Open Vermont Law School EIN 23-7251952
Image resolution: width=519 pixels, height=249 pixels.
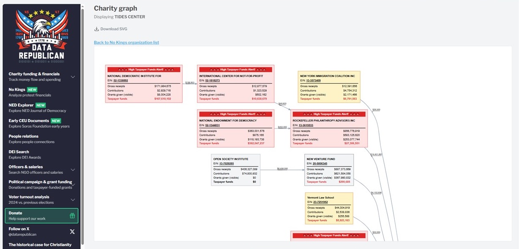[320, 202]
